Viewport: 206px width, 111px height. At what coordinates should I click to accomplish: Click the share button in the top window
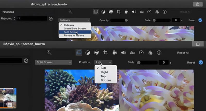click(x=198, y=4)
